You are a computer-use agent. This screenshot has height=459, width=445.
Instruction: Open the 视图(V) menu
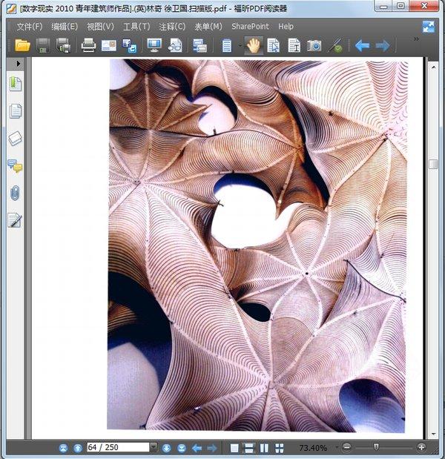[x=100, y=27]
